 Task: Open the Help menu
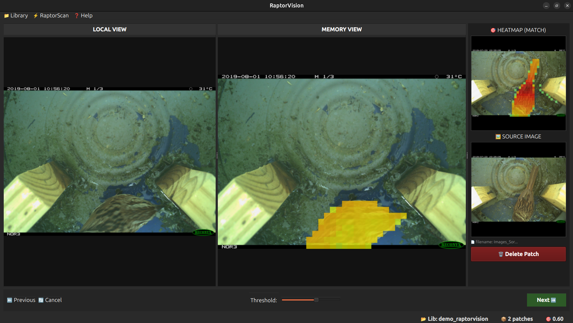click(84, 16)
